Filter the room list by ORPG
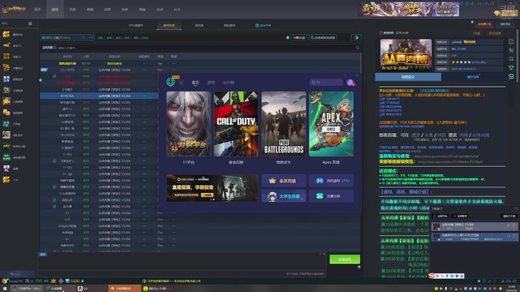The height and width of the screenshot is (292, 520). (145, 38)
